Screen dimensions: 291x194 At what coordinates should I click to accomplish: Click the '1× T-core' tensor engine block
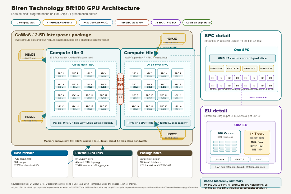click(257, 142)
